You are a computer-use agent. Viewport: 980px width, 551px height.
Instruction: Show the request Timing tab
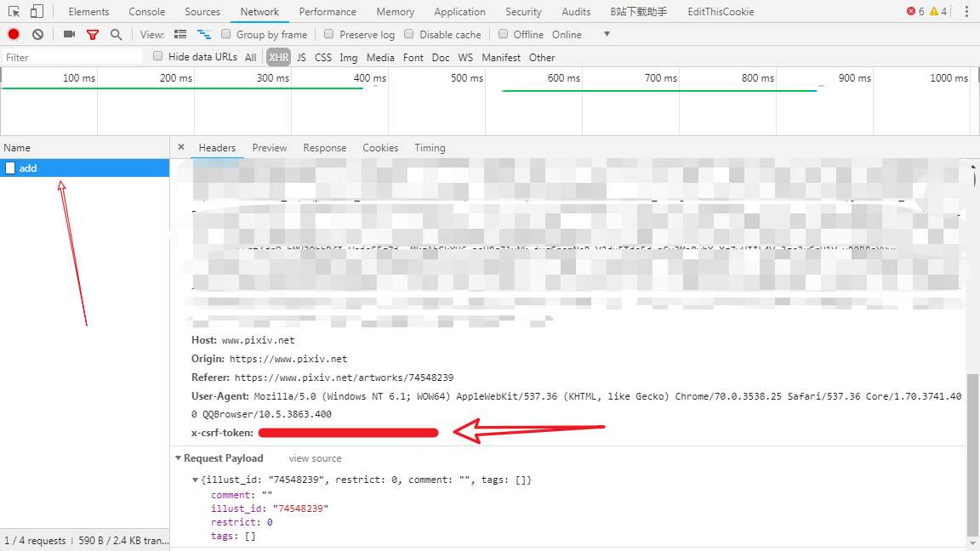click(x=430, y=147)
